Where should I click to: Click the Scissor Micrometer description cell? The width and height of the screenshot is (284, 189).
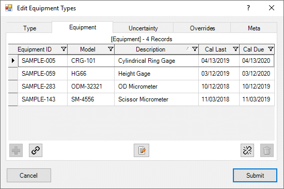coord(156,99)
